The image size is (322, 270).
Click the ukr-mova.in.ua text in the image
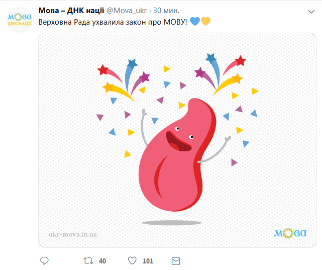coord(73,234)
